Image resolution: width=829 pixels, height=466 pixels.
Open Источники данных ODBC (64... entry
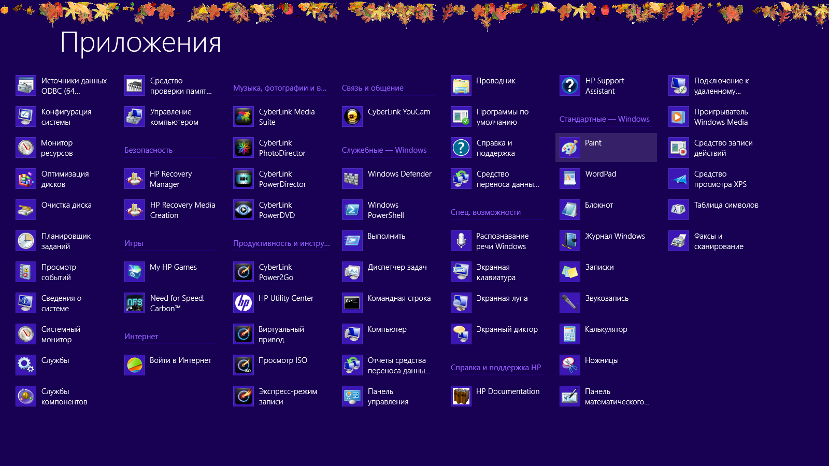coord(62,85)
